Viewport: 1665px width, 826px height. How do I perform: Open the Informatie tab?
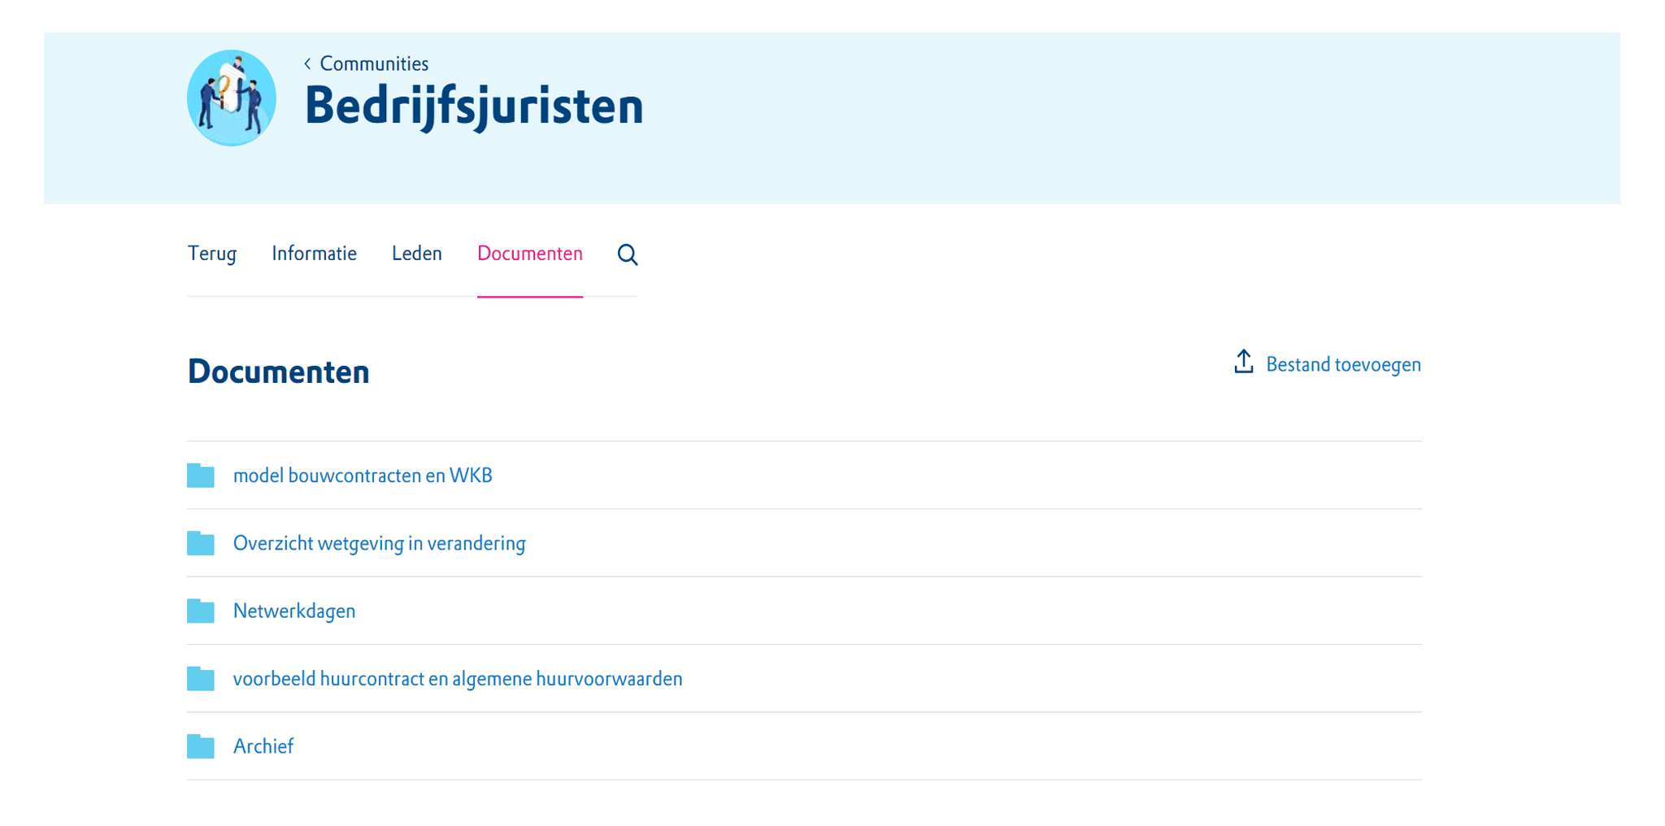(x=314, y=254)
